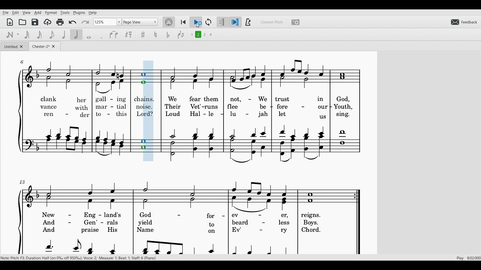
Task: Open the Help menu
Action: click(92, 13)
